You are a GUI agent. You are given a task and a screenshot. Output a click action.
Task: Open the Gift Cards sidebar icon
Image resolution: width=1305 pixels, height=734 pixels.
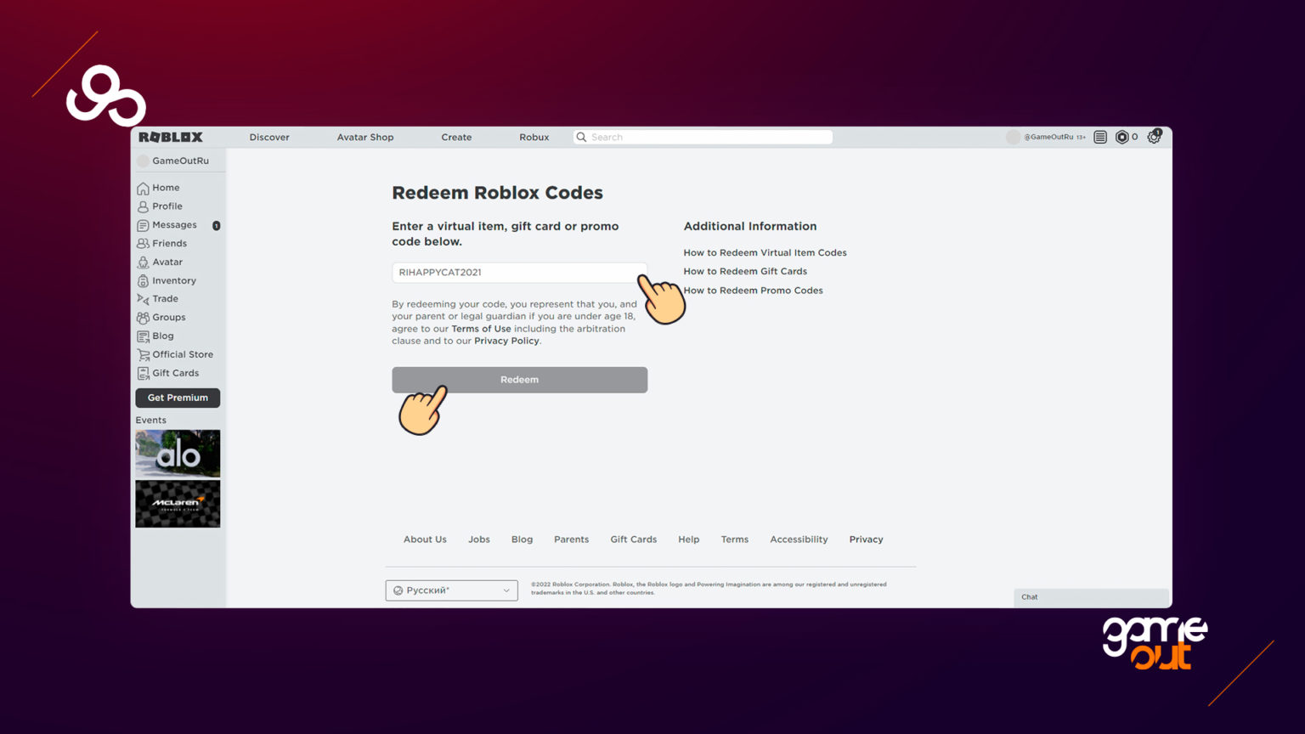point(143,374)
